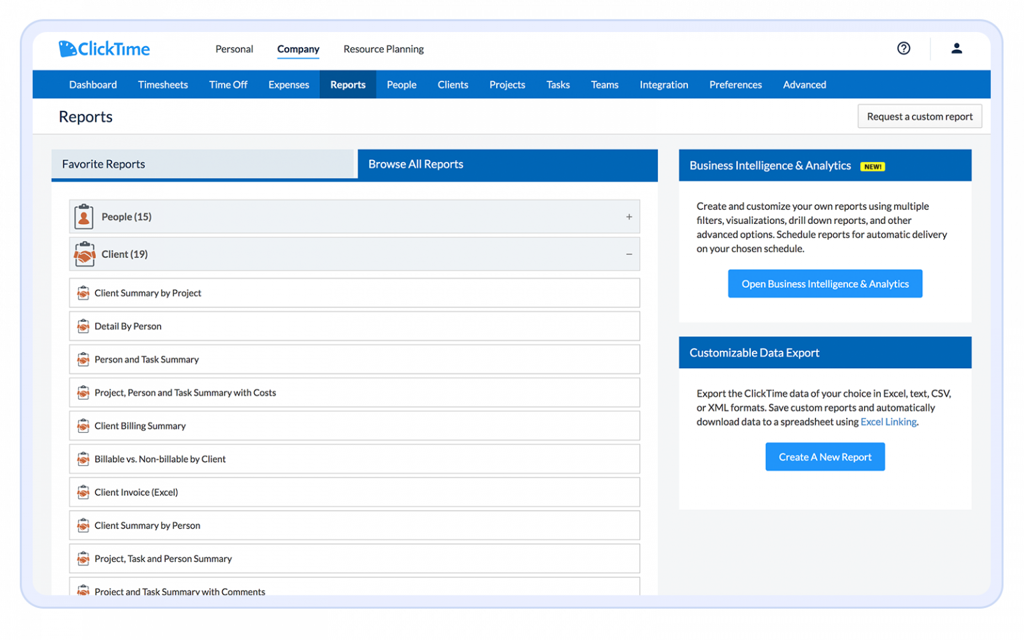Click the People category clipboard icon
Viewport: 1024px width, 640px height.
pos(84,217)
